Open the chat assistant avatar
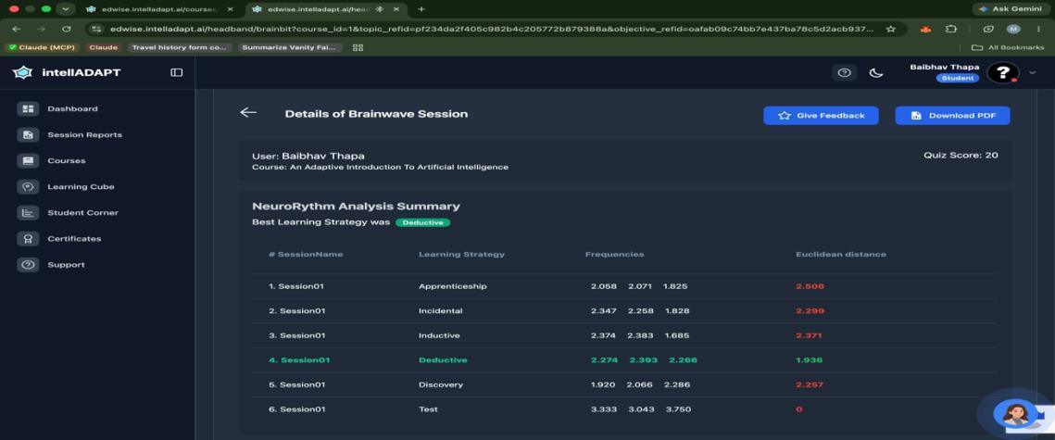Viewport: 1055px width, 440px height. point(1016,412)
